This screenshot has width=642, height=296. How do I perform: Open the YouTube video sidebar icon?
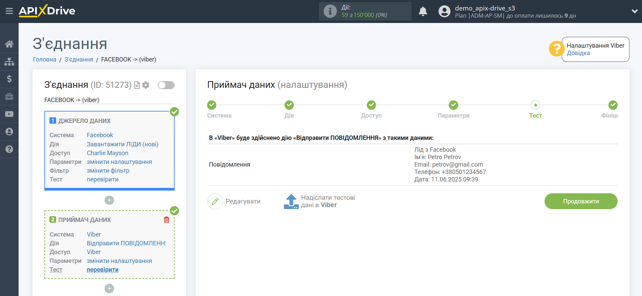[9, 114]
